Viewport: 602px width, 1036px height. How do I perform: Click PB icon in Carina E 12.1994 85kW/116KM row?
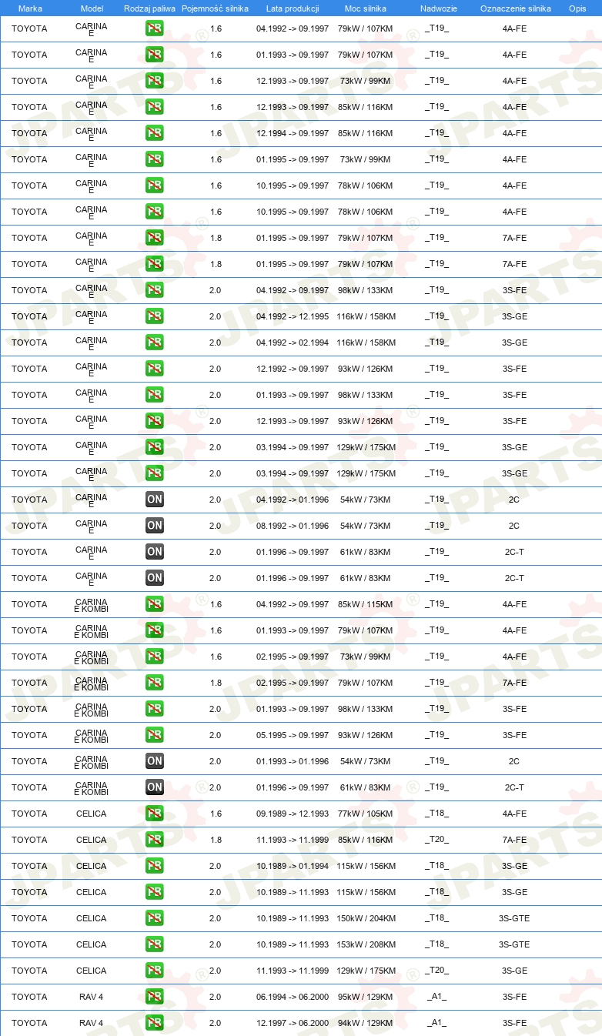pos(154,133)
